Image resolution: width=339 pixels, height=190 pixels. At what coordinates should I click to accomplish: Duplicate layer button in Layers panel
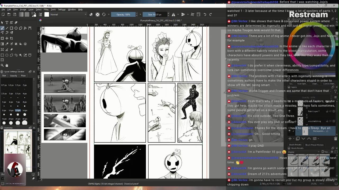(x=298, y=139)
